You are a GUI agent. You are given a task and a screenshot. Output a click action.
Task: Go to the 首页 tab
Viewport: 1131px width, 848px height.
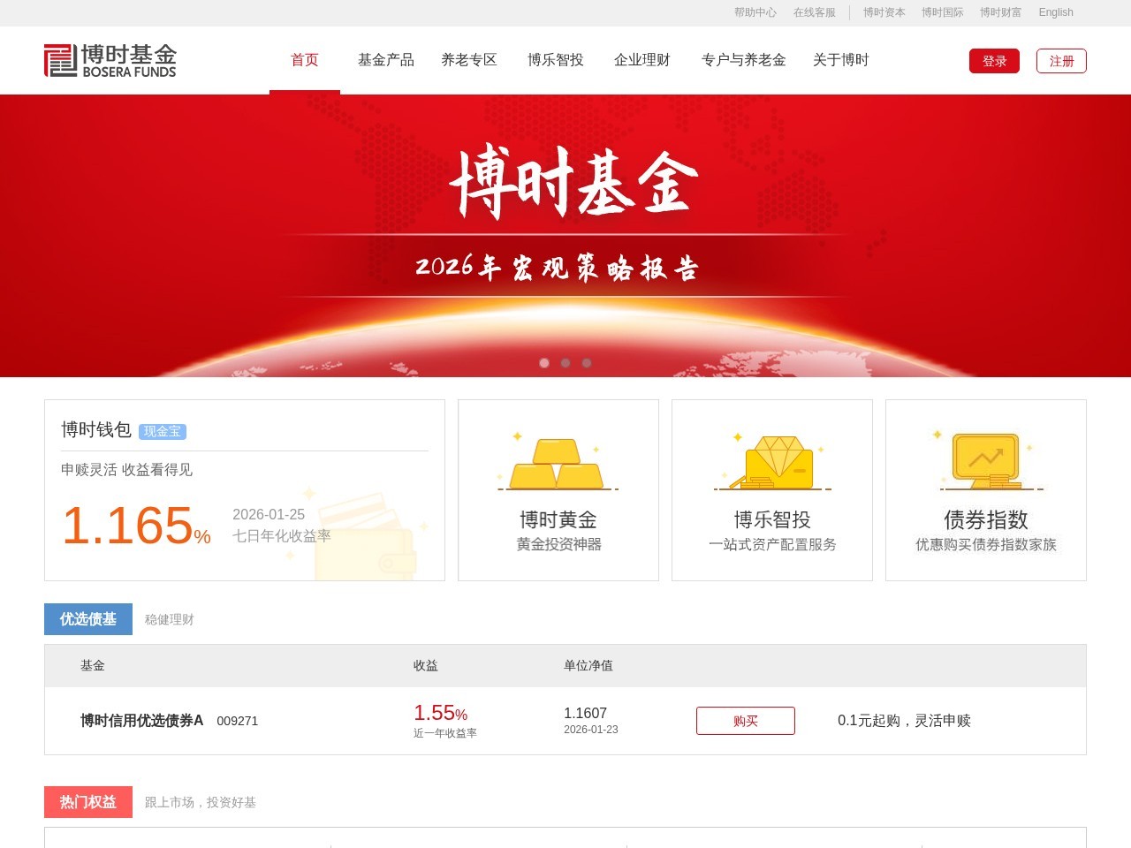(305, 60)
